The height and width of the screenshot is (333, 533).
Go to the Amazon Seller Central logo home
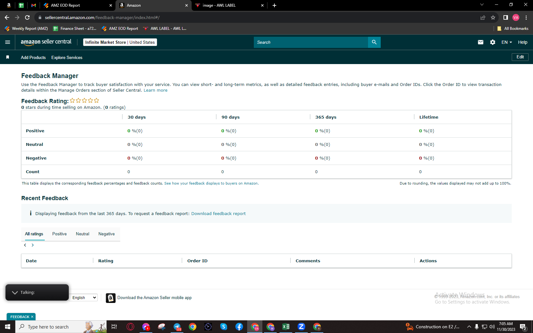[x=46, y=42]
